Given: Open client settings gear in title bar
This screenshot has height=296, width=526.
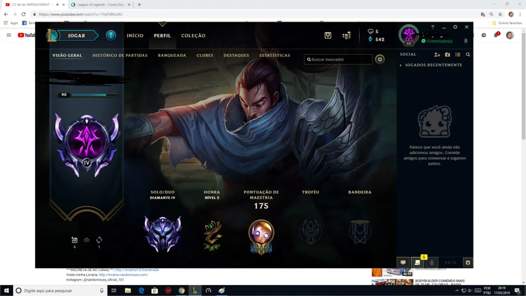Looking at the screenshot, I should coord(455,27).
